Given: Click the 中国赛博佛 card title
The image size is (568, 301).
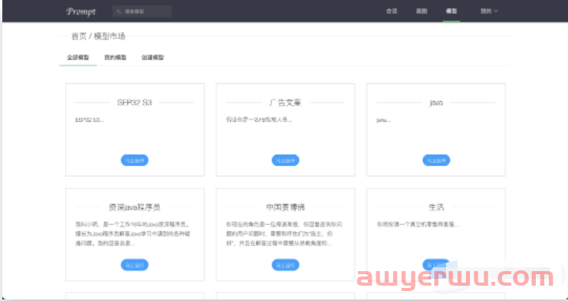Looking at the screenshot, I should (x=285, y=208).
